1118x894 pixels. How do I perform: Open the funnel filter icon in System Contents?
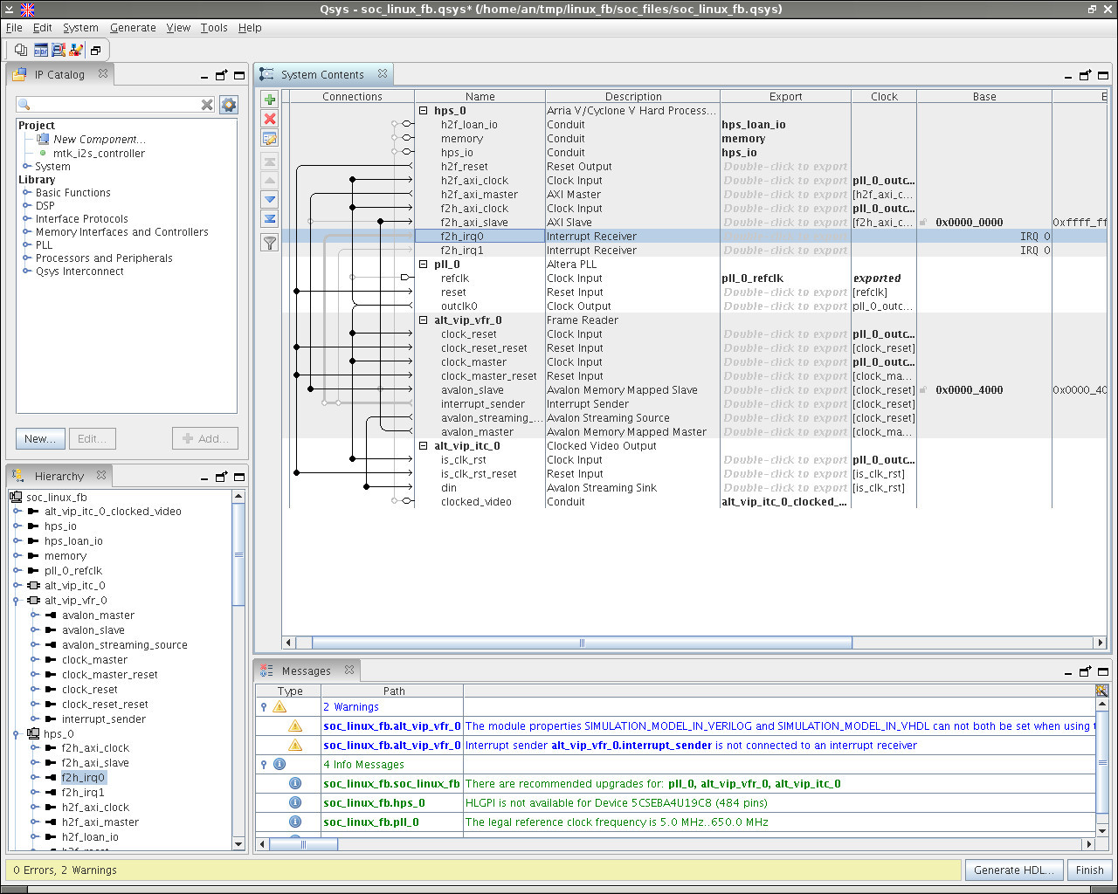[270, 243]
